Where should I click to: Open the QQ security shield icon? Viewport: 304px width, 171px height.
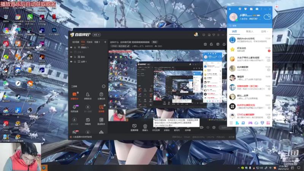click(x=262, y=123)
